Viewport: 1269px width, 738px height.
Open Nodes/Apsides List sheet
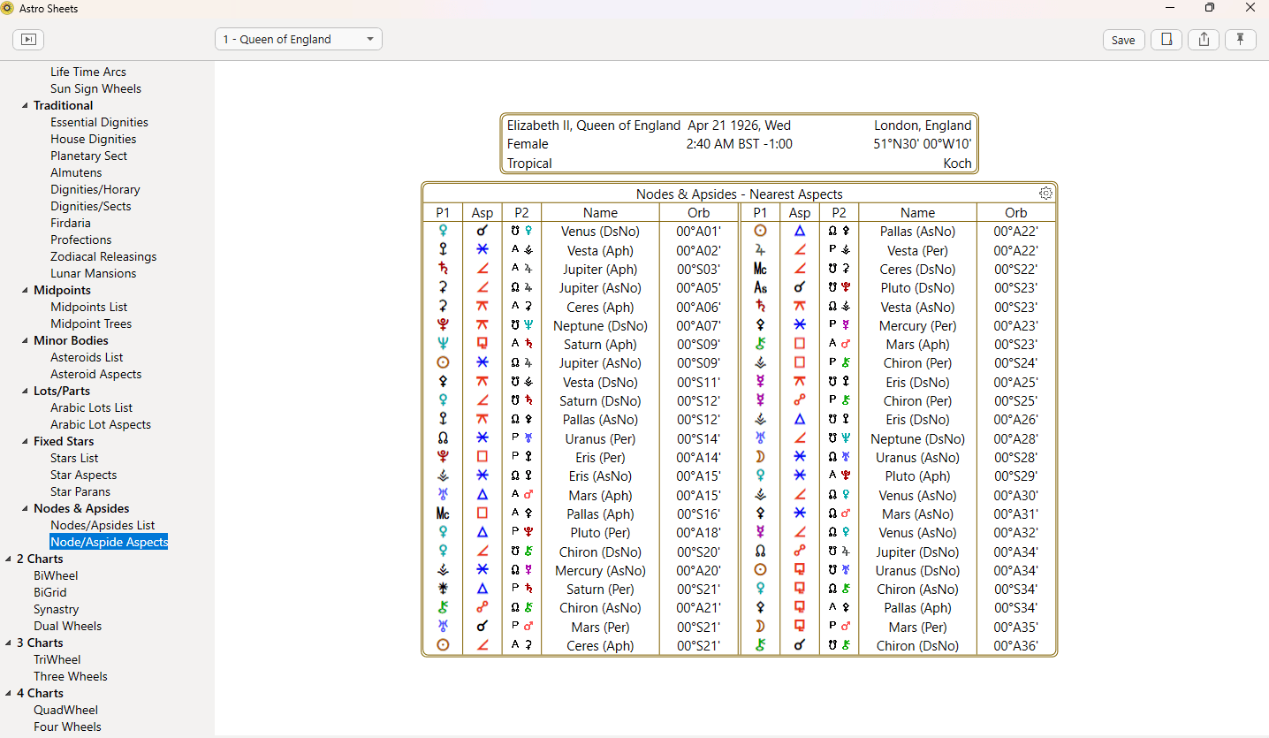[103, 525]
